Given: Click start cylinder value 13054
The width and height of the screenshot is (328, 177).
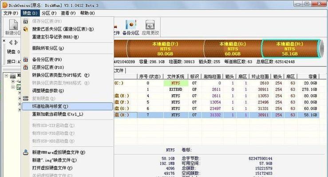Looking at the screenshot, I should click(215, 102).
